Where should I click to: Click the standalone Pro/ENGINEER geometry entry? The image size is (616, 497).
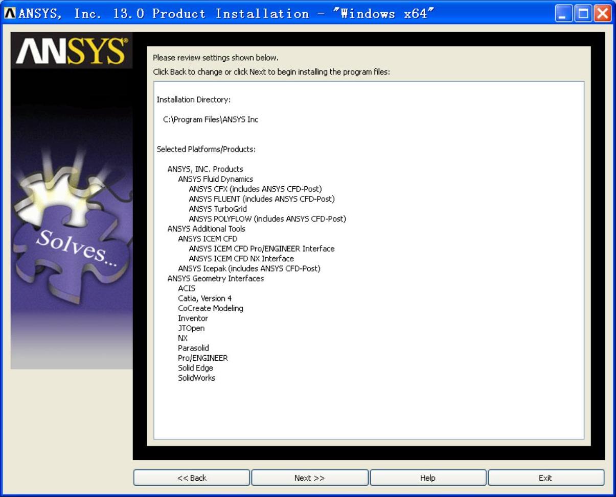[x=203, y=358]
